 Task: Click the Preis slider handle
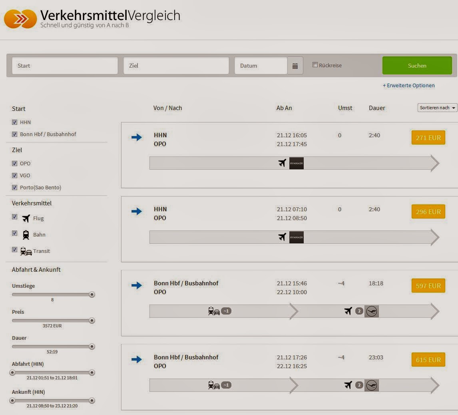click(x=92, y=321)
